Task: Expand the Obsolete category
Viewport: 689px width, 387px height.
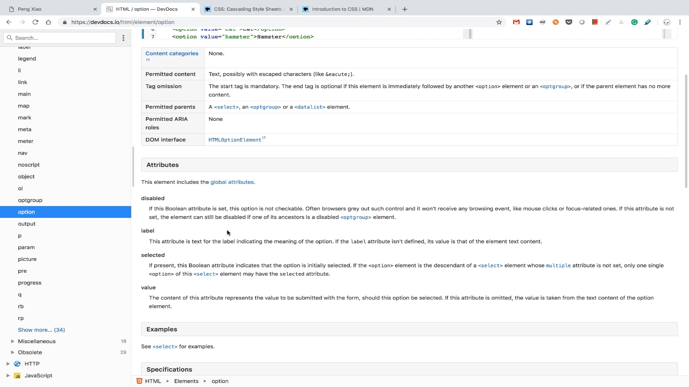Action: coord(13,353)
